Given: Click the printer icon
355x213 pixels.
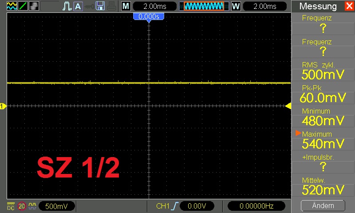Looking at the screenshot, I should (x=112, y=6).
